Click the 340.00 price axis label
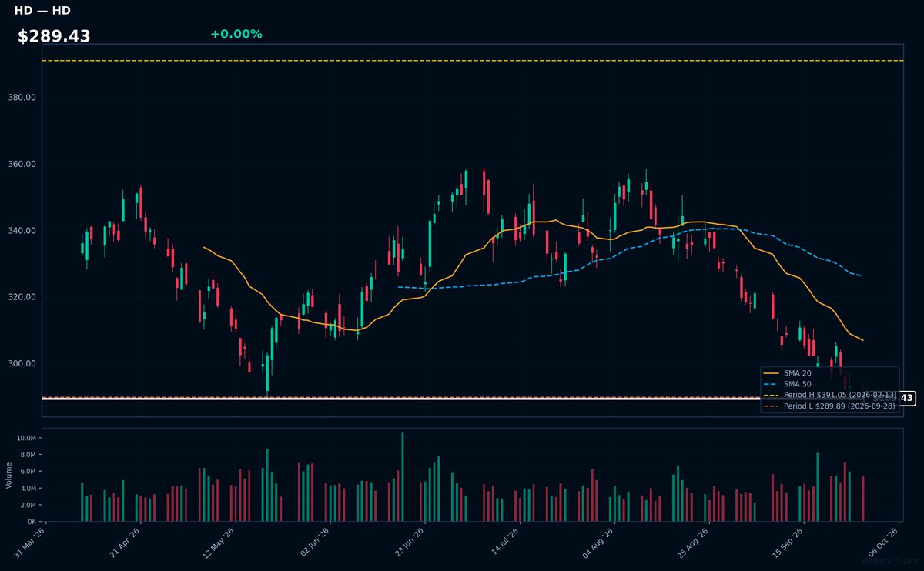The height and width of the screenshot is (571, 924). click(23, 231)
